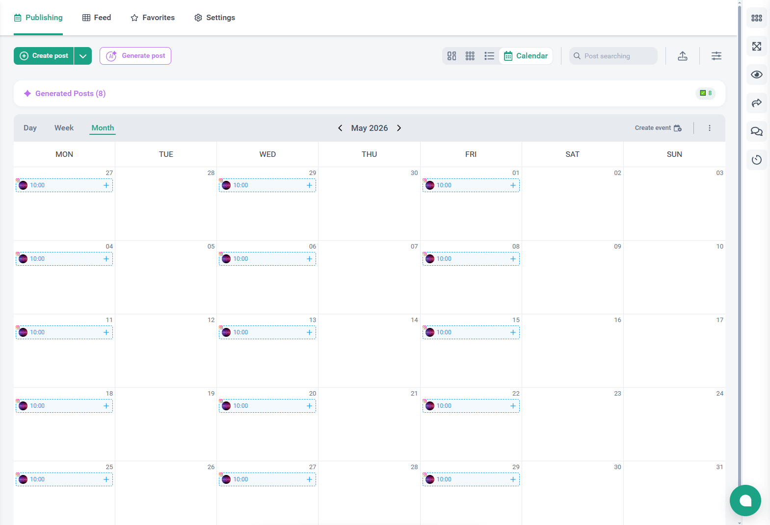Expand the Create post dropdown arrow
Image resolution: width=770 pixels, height=525 pixels.
[x=83, y=56]
